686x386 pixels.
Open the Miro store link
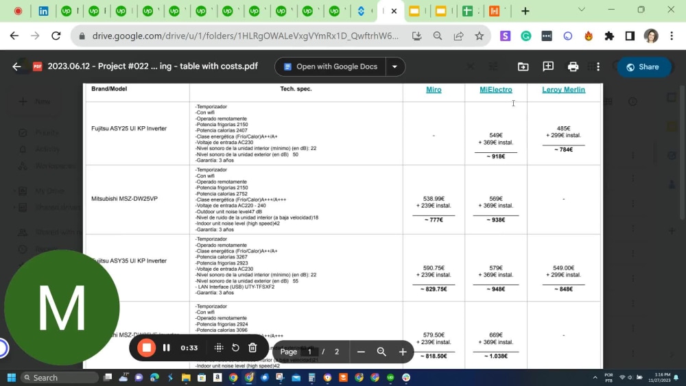coord(434,90)
